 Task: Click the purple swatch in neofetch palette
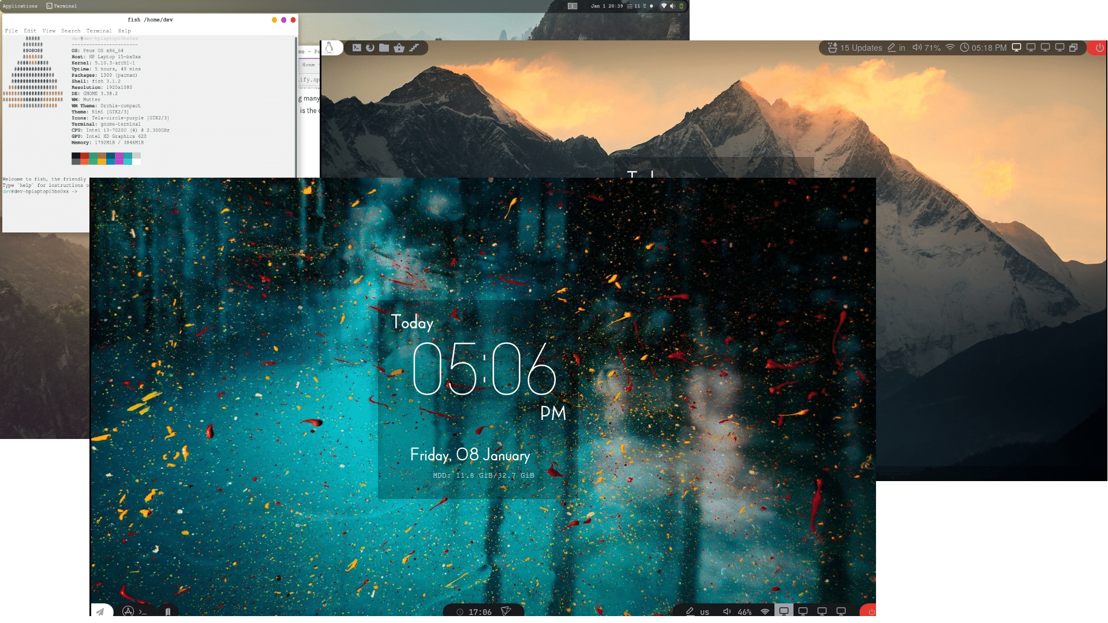coord(119,159)
